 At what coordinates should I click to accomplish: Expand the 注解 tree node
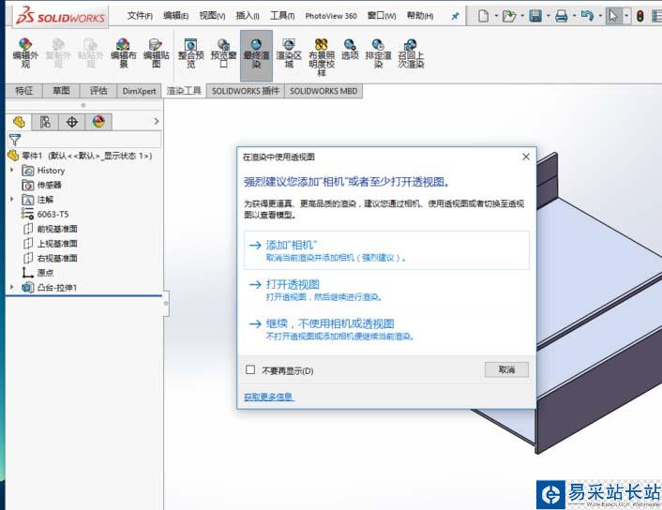[12, 199]
